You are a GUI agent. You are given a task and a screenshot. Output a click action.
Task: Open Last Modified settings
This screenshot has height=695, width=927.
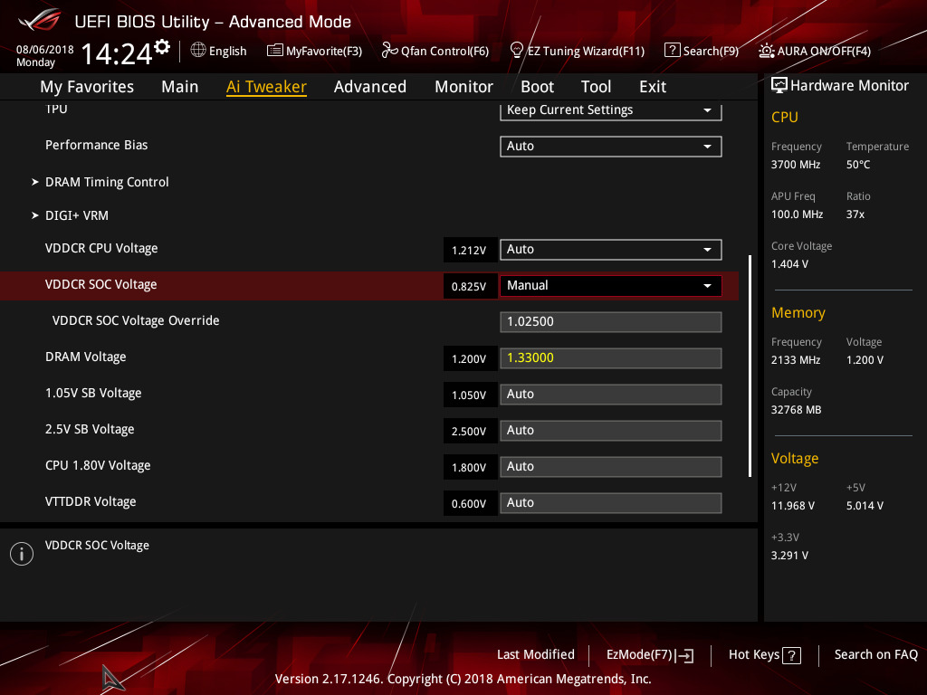click(x=536, y=655)
